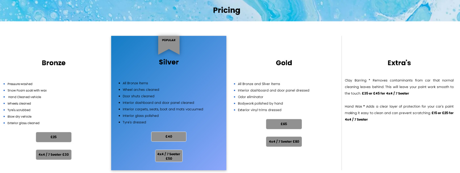Click the Hand Wax description paragraph

point(399,113)
